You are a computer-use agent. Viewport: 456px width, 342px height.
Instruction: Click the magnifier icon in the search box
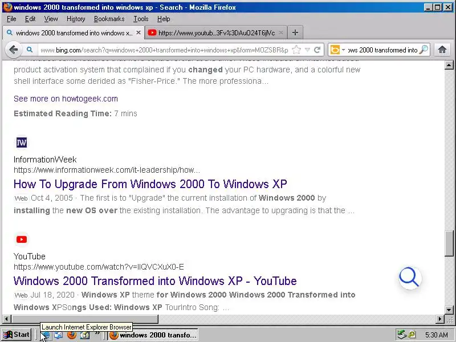click(x=424, y=50)
